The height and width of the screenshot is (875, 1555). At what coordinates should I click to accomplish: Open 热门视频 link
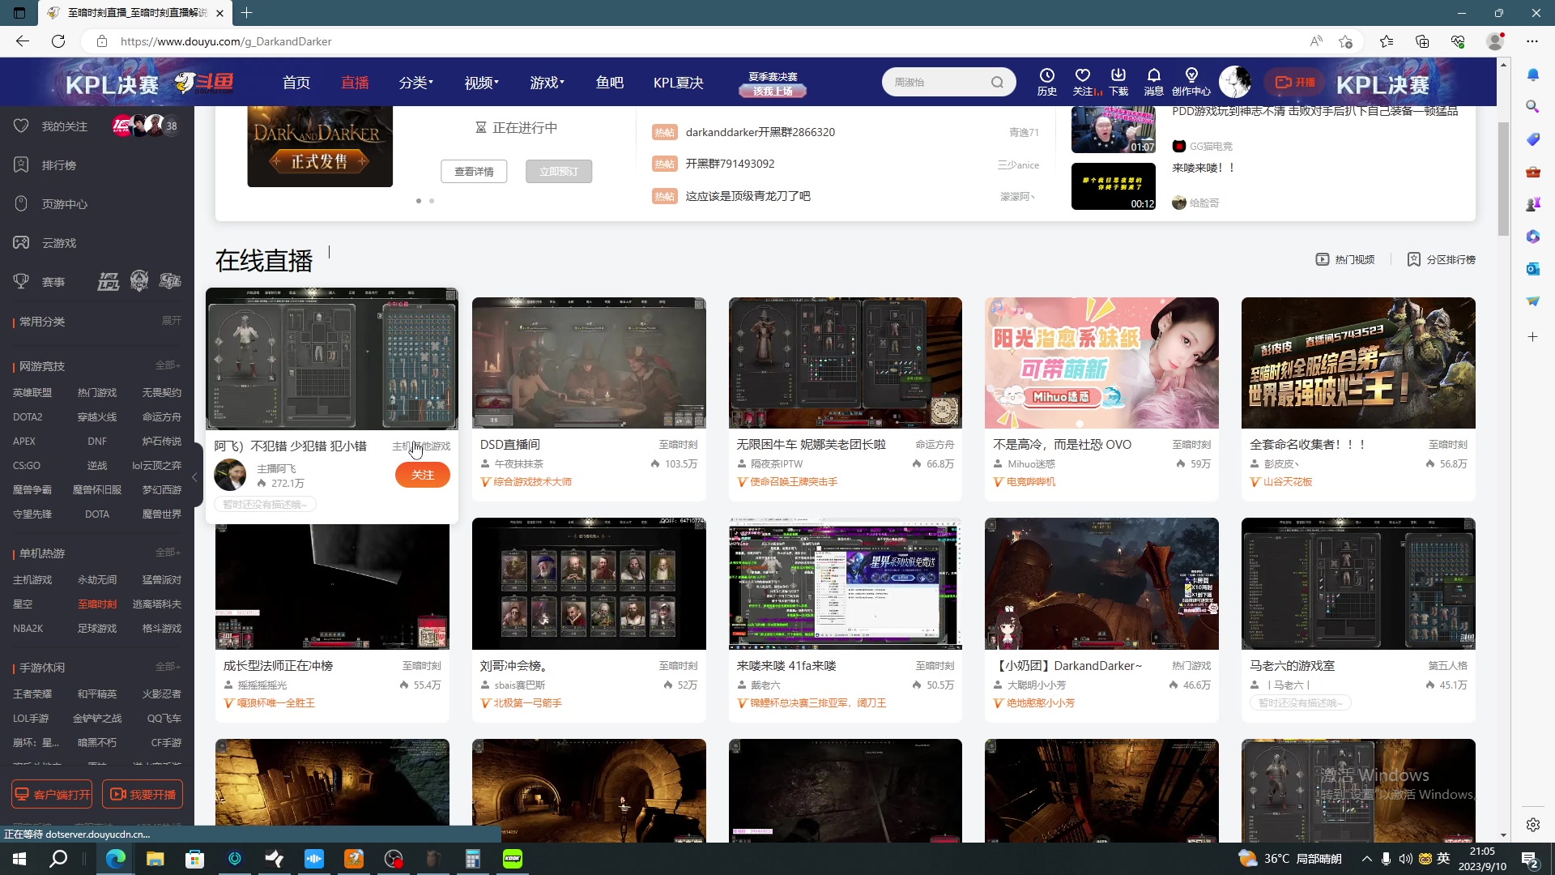point(1345,259)
